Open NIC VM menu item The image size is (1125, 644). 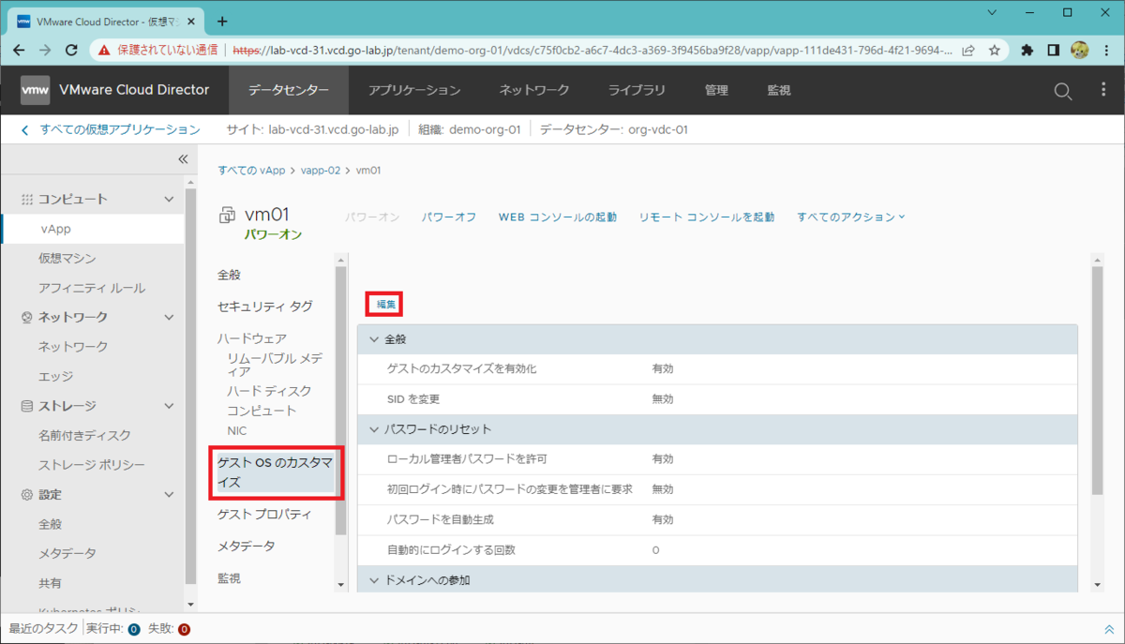[x=237, y=431]
